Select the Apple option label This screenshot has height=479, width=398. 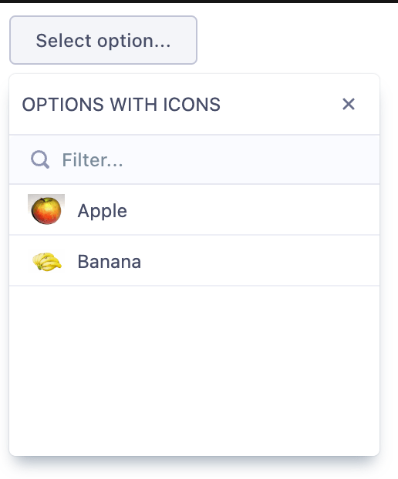pyautogui.click(x=102, y=211)
